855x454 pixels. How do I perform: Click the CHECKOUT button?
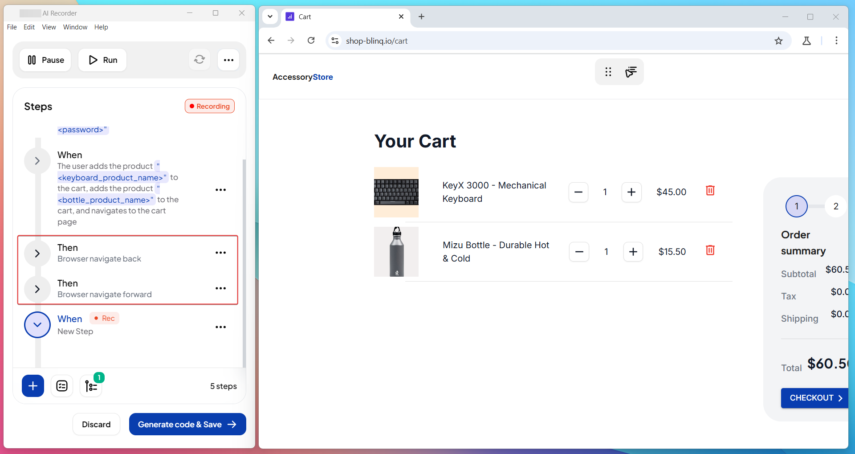815,398
